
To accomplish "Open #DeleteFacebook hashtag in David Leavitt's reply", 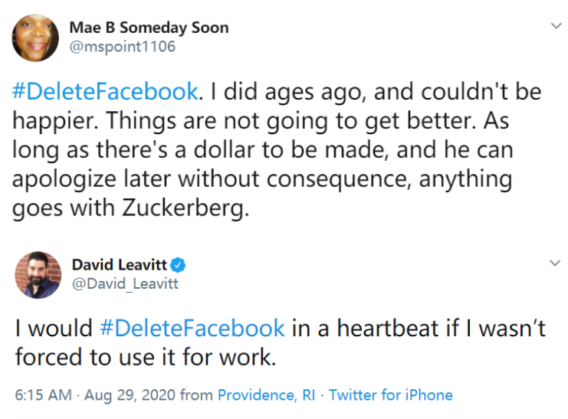I will [192, 329].
